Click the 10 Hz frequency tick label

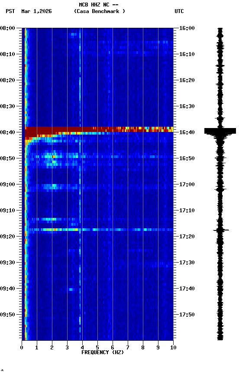click(173, 348)
